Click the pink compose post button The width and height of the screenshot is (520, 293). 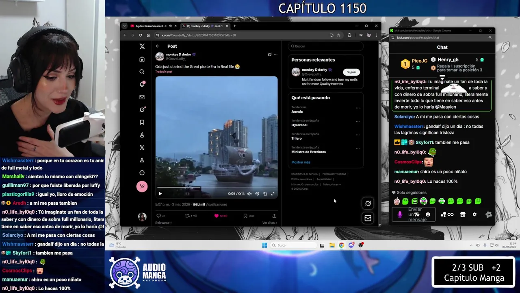tap(142, 186)
